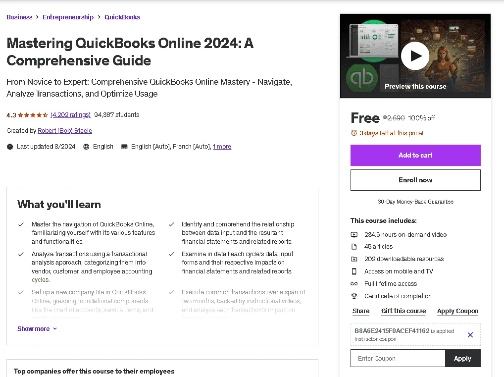Click the course title heading
Screen dimensions: 504x377
tap(130, 52)
